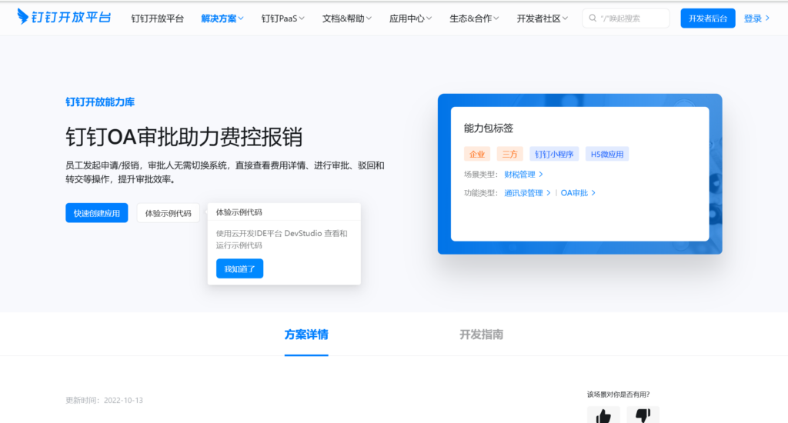
Task: Click the 钉钉OA审批助力费控报销 heading
Action: click(x=184, y=137)
